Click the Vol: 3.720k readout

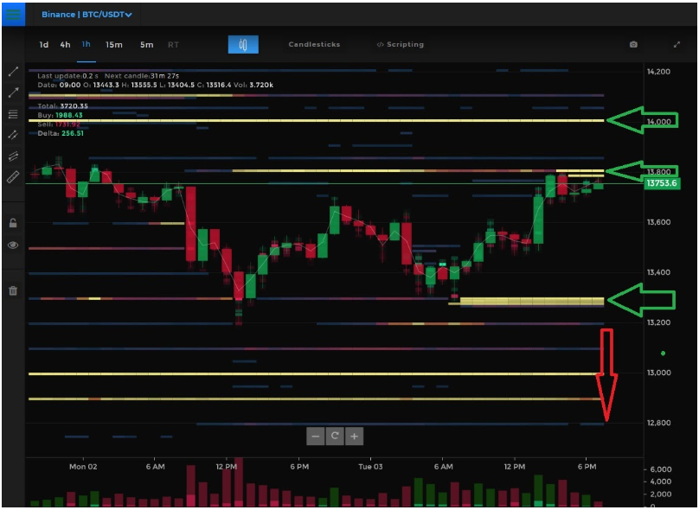[253, 85]
